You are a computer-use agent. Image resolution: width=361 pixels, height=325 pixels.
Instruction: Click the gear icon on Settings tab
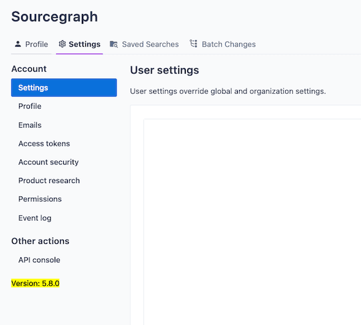62,44
